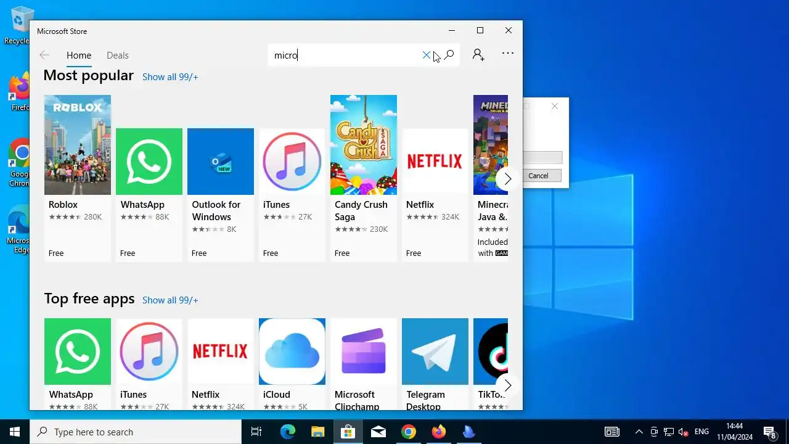This screenshot has height=444, width=789.
Task: Select the Google Chrome desktop shortcut
Action: point(19,162)
